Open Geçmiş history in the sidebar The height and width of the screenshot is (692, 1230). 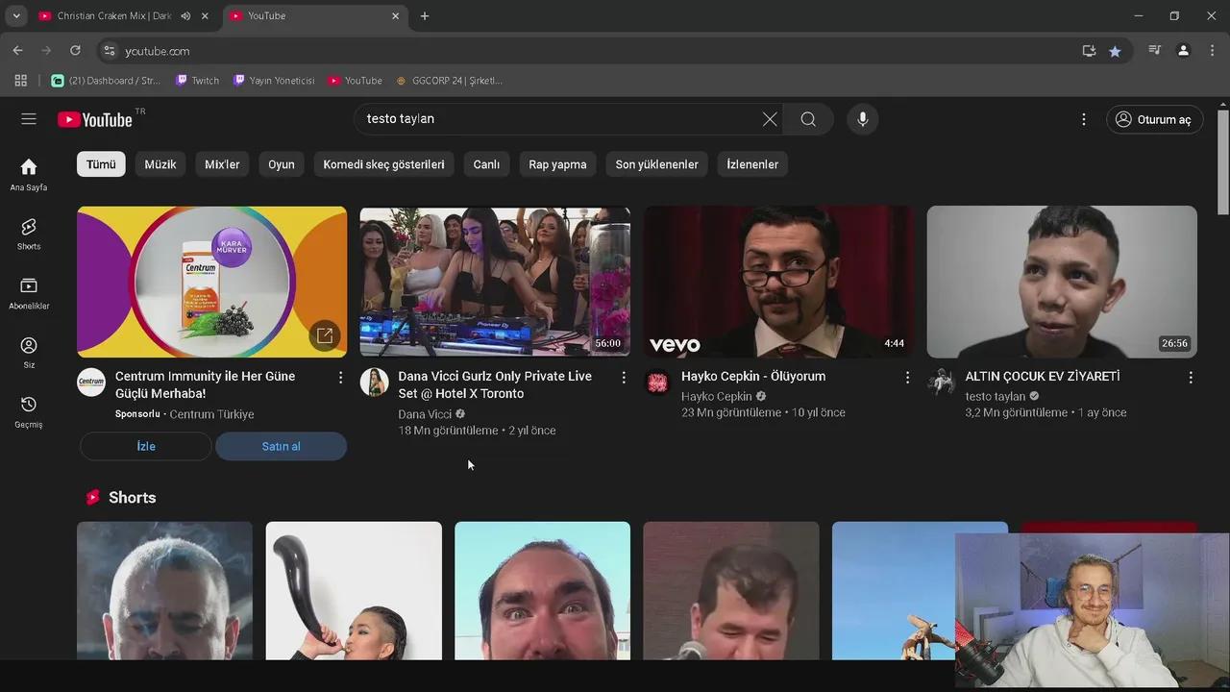tap(29, 410)
